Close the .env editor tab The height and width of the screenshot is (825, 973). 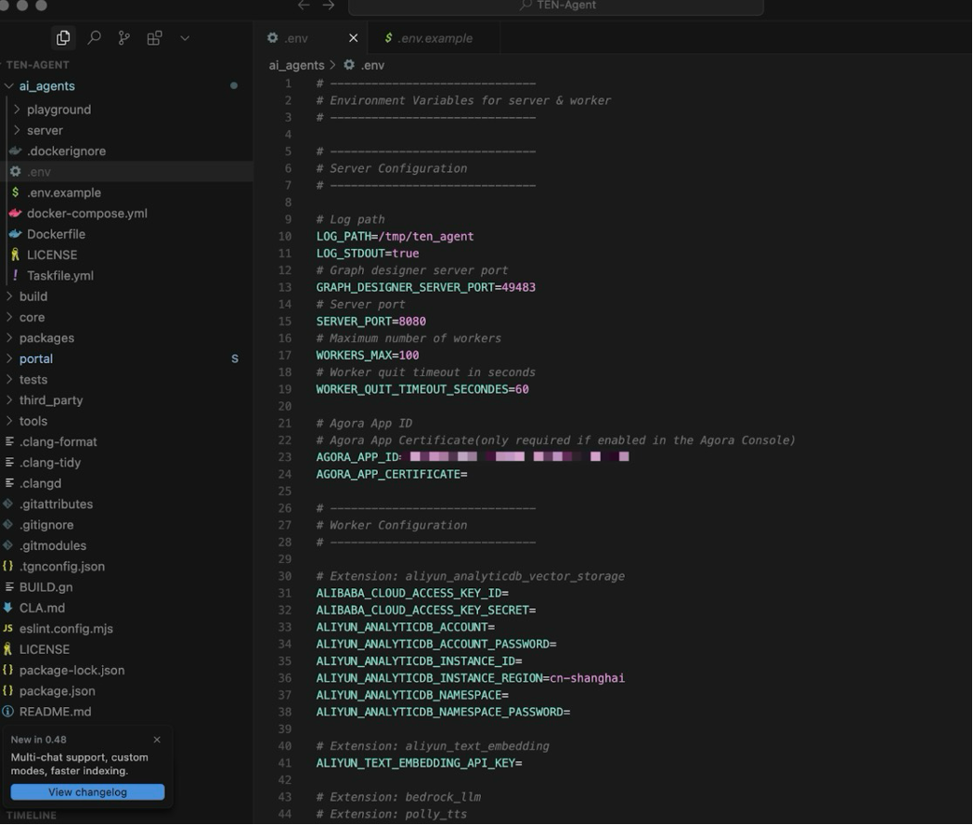click(x=353, y=38)
